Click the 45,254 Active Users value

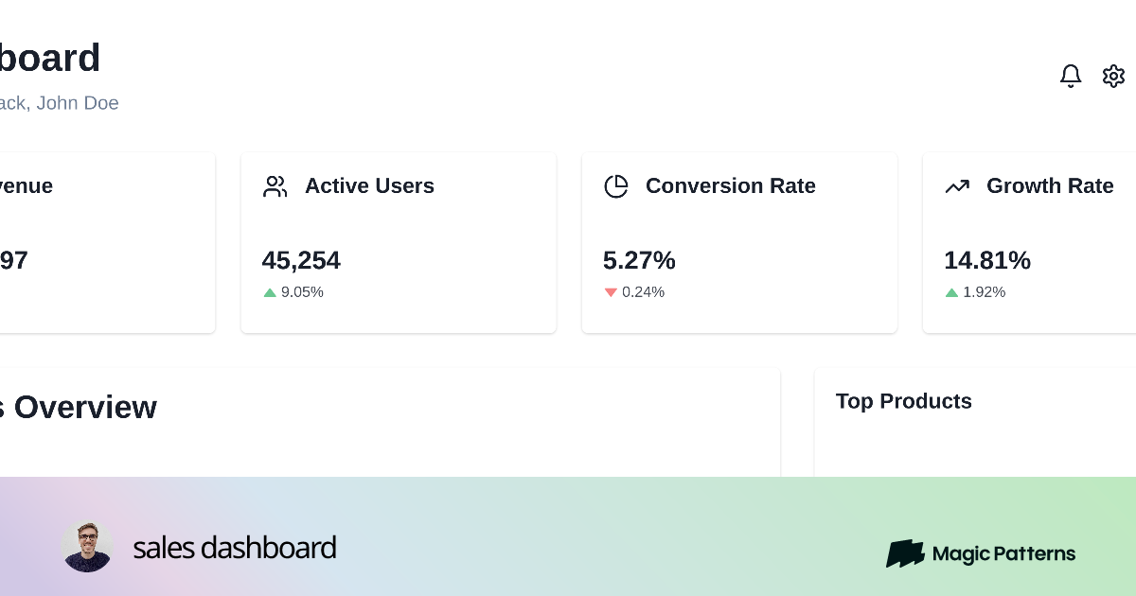301,260
